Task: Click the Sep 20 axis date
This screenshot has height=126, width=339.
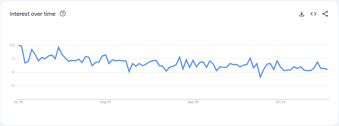Action: [193, 102]
